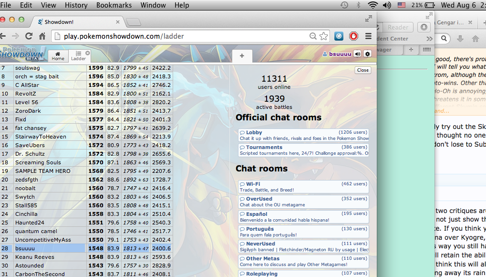Click the Safari downloads arrow button
486x277 pixels.
424,27
